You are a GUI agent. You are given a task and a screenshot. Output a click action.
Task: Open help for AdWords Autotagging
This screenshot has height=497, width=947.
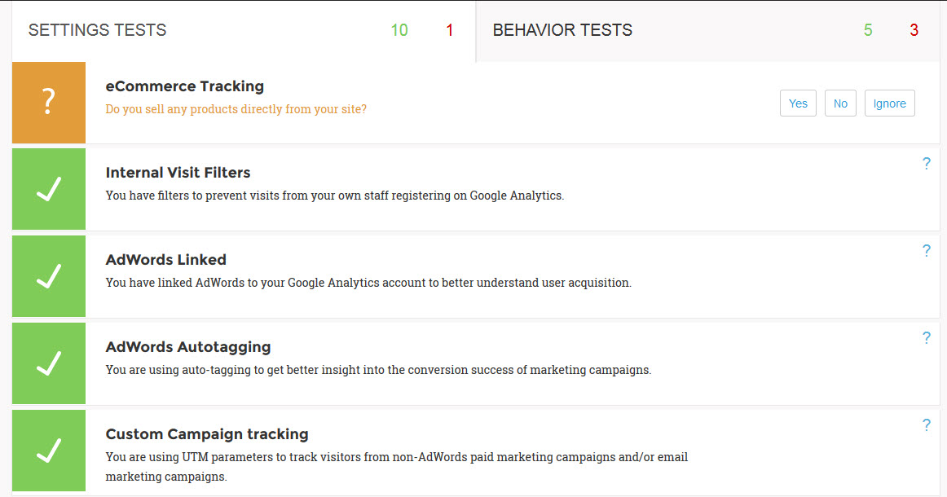[927, 337]
